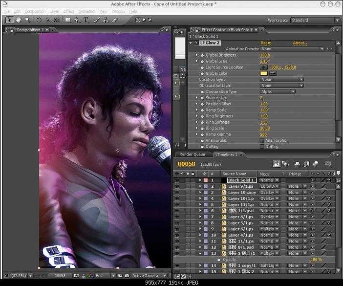This screenshot has height=286, width=343.
Task: Take snapshot with the camera icon
Action: pos(76,276)
